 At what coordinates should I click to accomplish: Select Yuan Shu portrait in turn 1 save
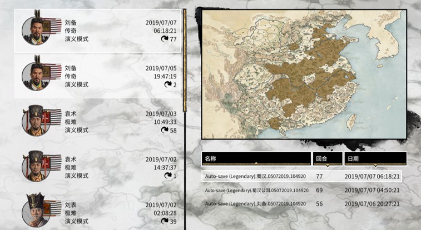coord(36,166)
